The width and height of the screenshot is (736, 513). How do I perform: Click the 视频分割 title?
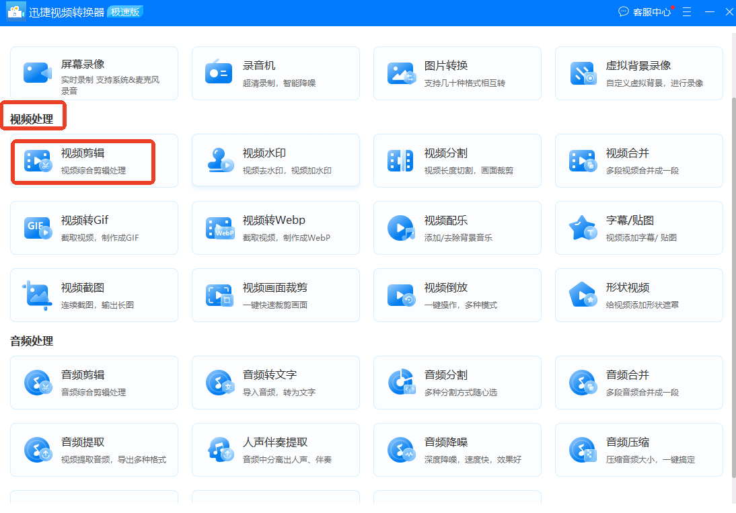tap(446, 153)
